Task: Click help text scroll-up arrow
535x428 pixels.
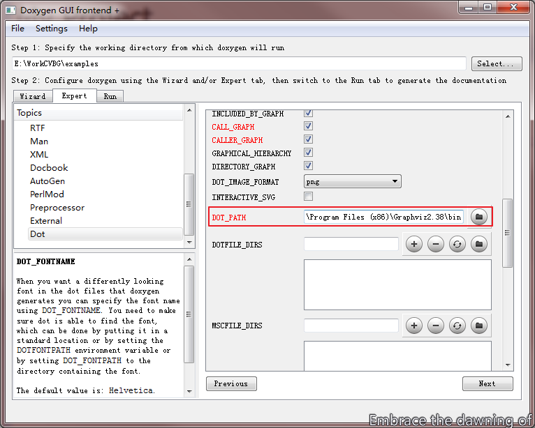Action: pos(189,259)
